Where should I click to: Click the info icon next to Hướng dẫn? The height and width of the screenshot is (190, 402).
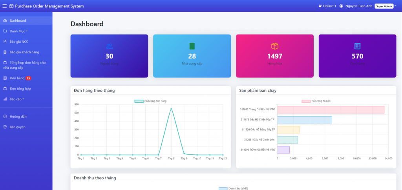point(5,117)
